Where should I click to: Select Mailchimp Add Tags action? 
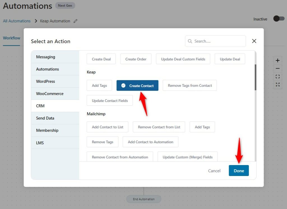pyautogui.click(x=202, y=127)
